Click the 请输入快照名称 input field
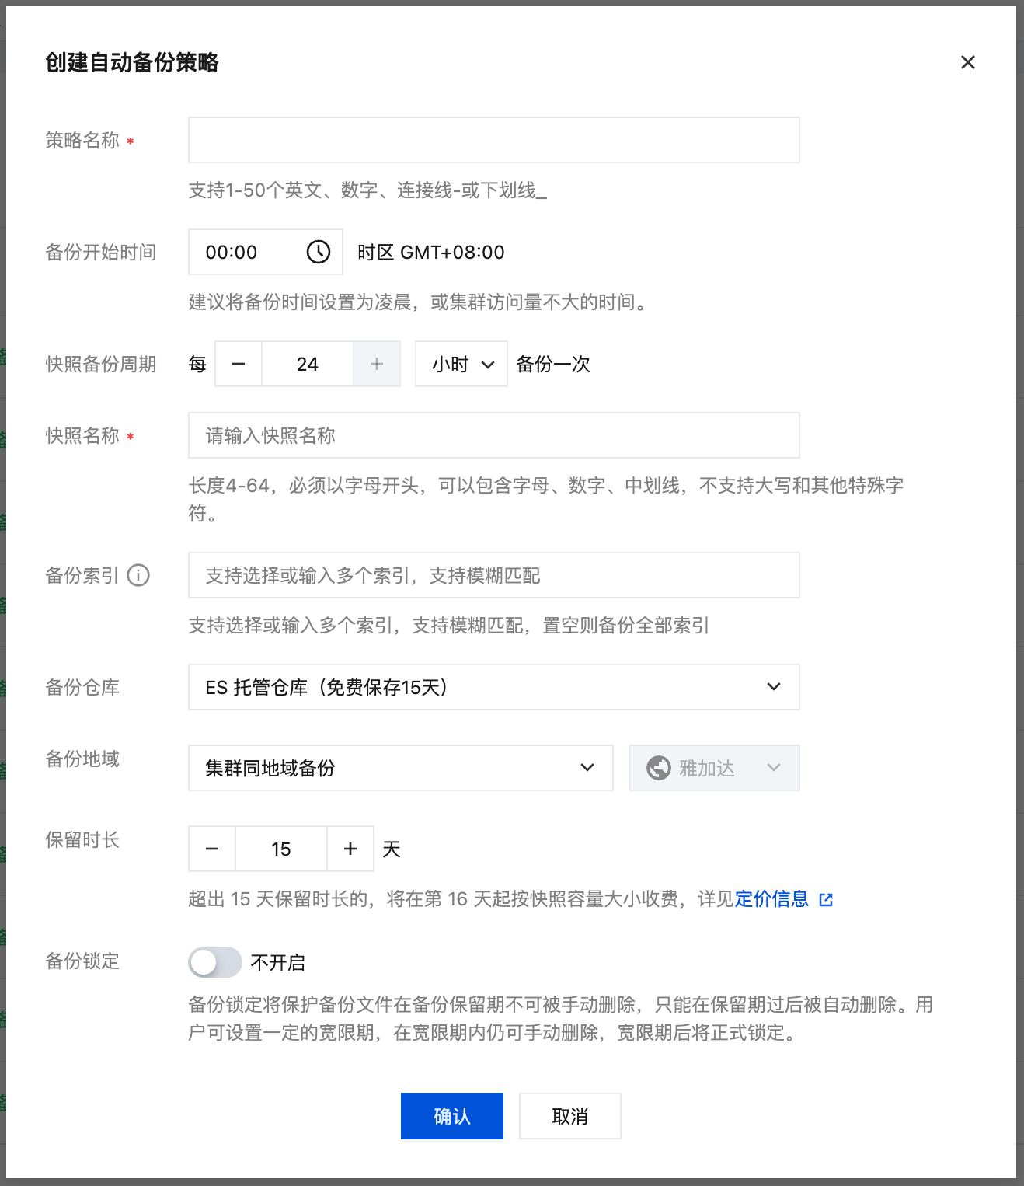The height and width of the screenshot is (1186, 1024). point(494,435)
